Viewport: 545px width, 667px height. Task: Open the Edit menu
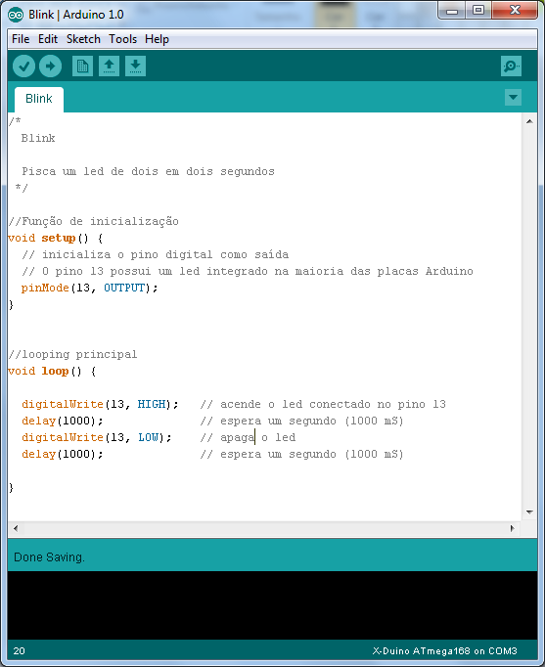coord(48,39)
